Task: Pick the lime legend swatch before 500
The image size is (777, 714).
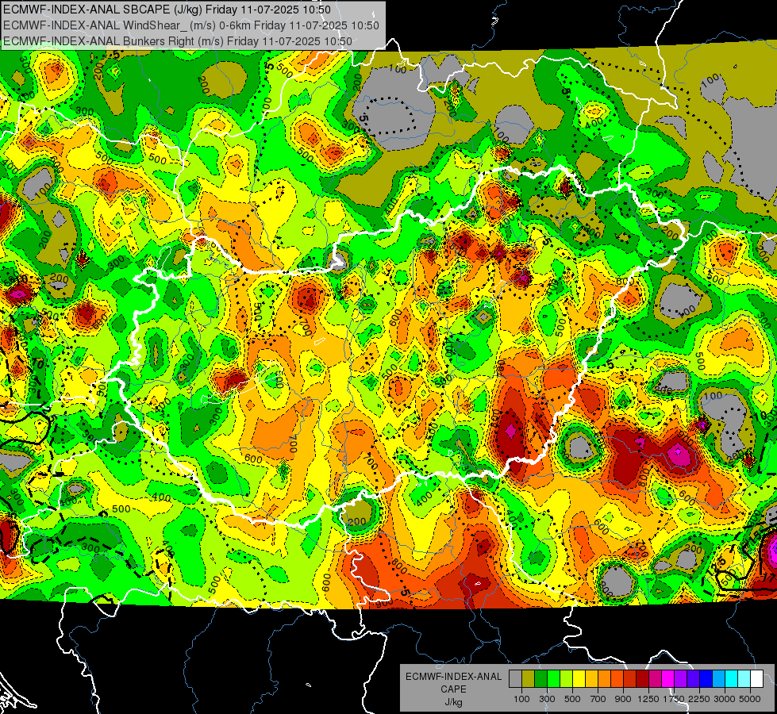Action: pos(567,678)
